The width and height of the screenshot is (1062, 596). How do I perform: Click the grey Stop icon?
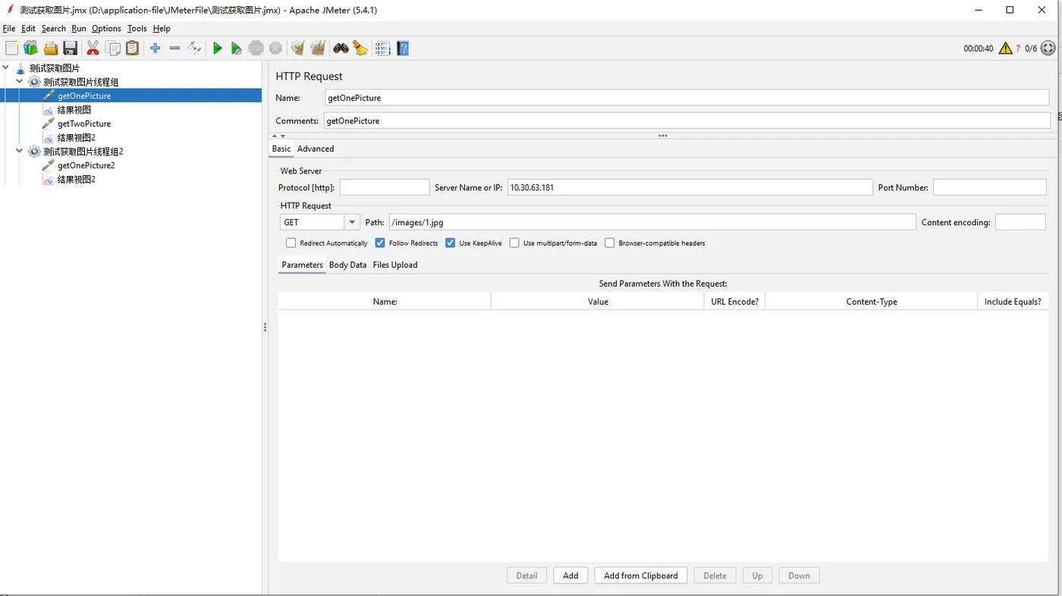point(256,49)
